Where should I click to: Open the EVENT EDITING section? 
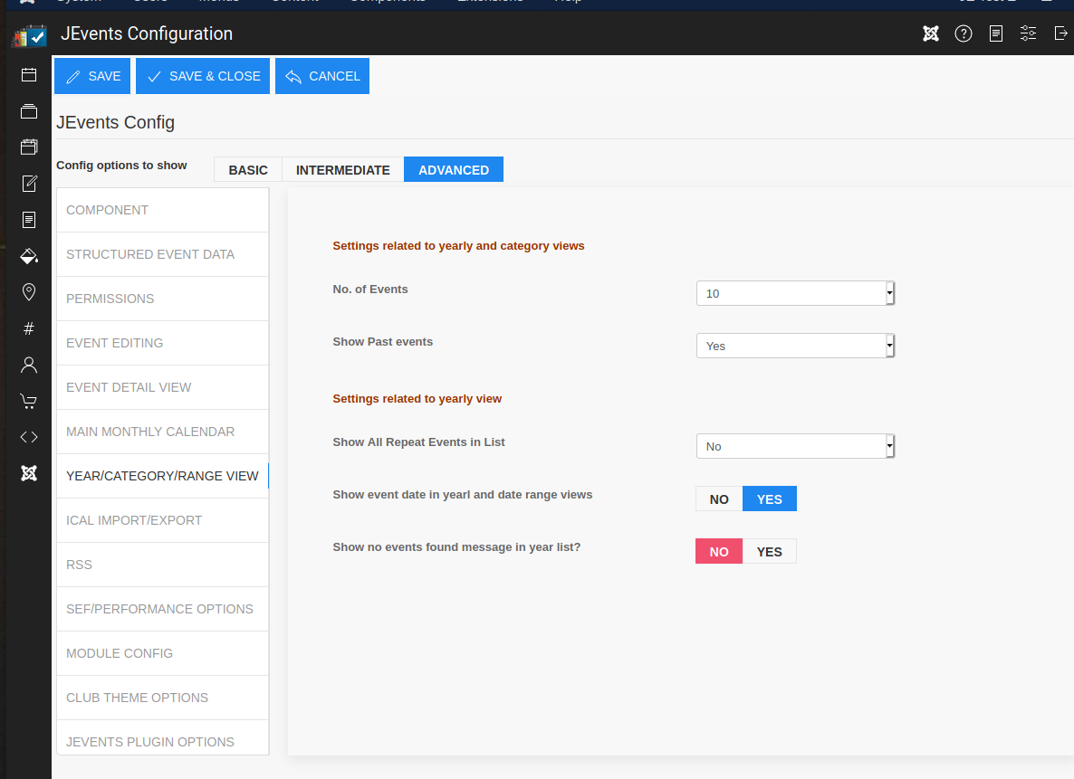(162, 343)
